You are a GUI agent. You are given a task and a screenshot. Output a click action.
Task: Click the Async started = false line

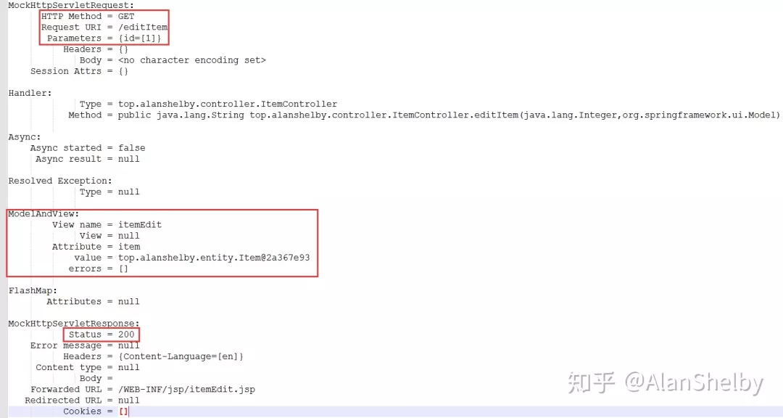[88, 148]
